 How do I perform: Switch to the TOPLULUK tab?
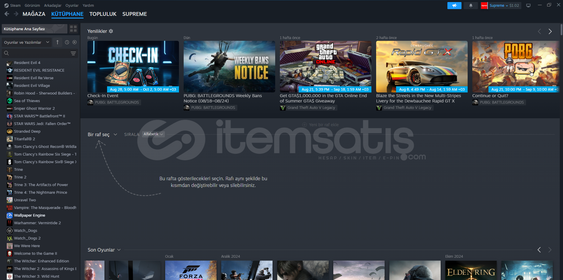(103, 14)
